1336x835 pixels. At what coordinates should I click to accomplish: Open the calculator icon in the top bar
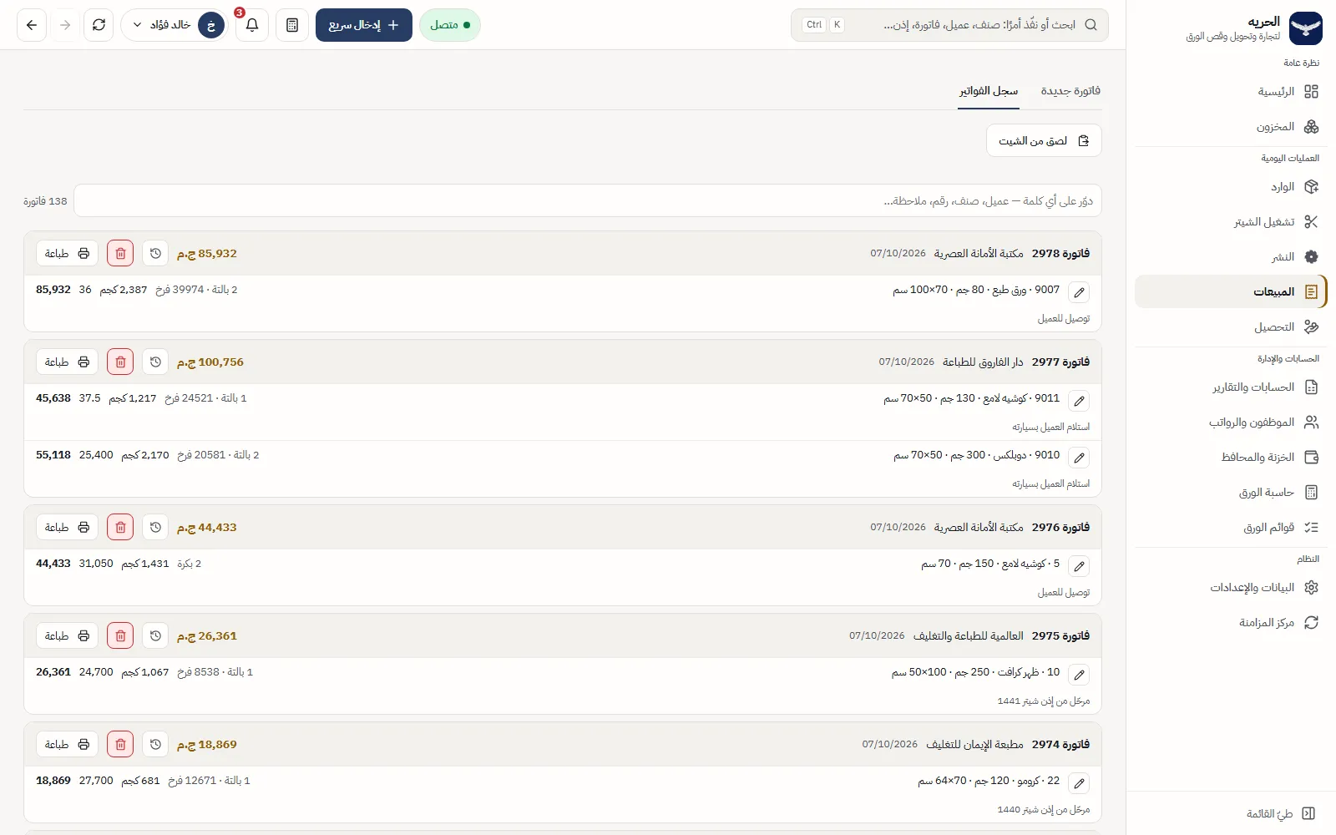click(x=292, y=25)
